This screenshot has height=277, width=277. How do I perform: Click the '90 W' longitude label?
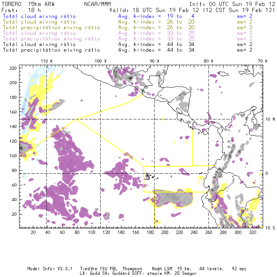(154, 61)
